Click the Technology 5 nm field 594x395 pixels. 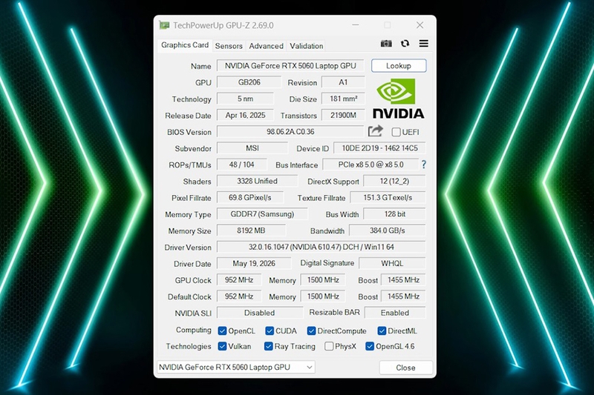[x=245, y=99]
